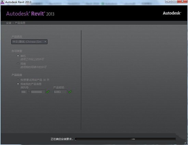Click the 产品密钥 label

coord(59,88)
